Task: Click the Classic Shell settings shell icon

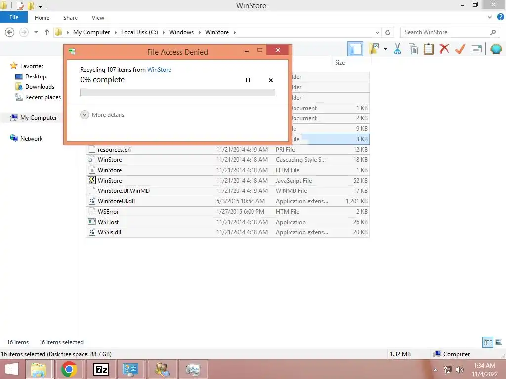Action: pyautogui.click(x=496, y=49)
